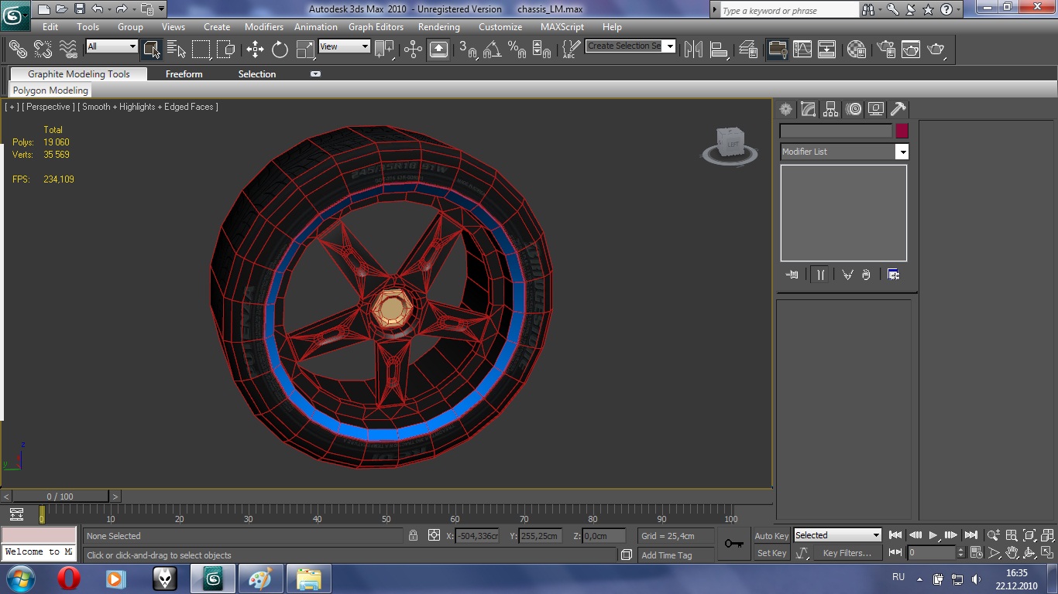Toggle the Selection Lock padlock
This screenshot has height=594, width=1058.
tap(414, 535)
